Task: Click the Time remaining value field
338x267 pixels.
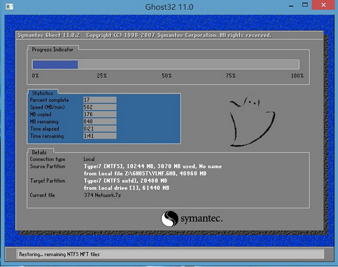Action: 99,136
